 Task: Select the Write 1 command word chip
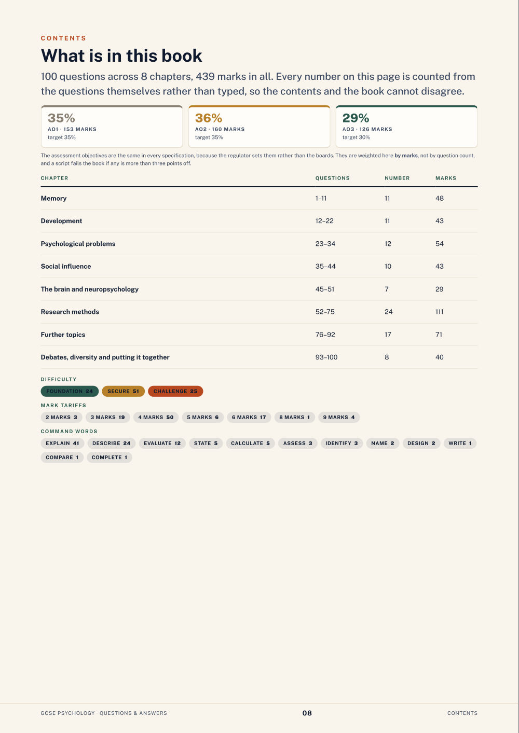tap(460, 443)
